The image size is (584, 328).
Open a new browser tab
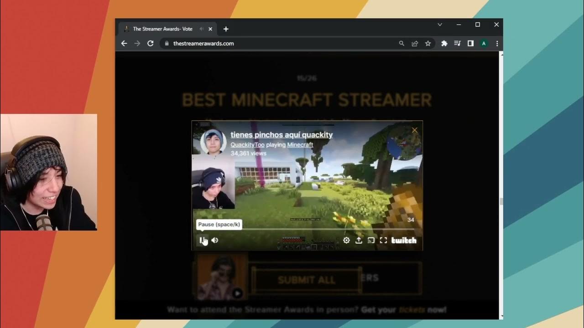pyautogui.click(x=226, y=29)
